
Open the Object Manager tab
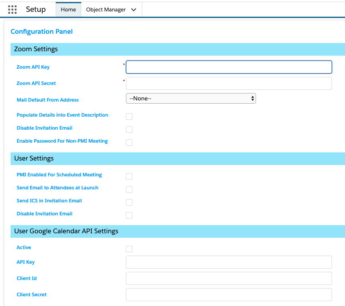106,9
